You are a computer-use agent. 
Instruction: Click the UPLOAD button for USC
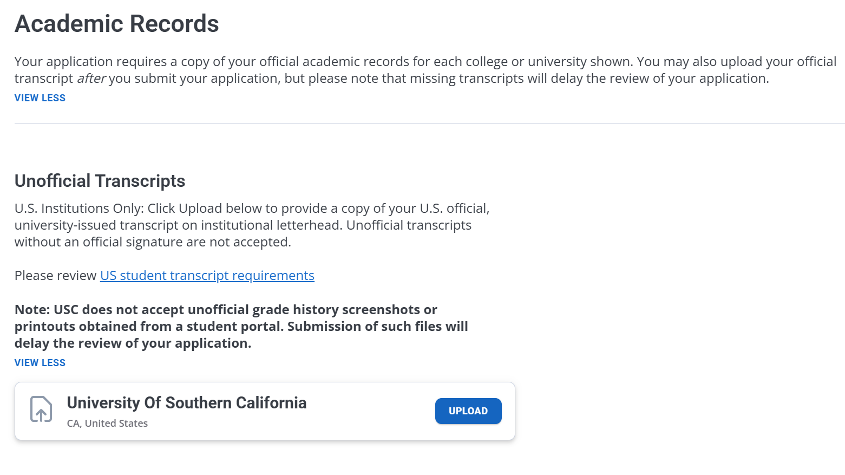coord(468,411)
